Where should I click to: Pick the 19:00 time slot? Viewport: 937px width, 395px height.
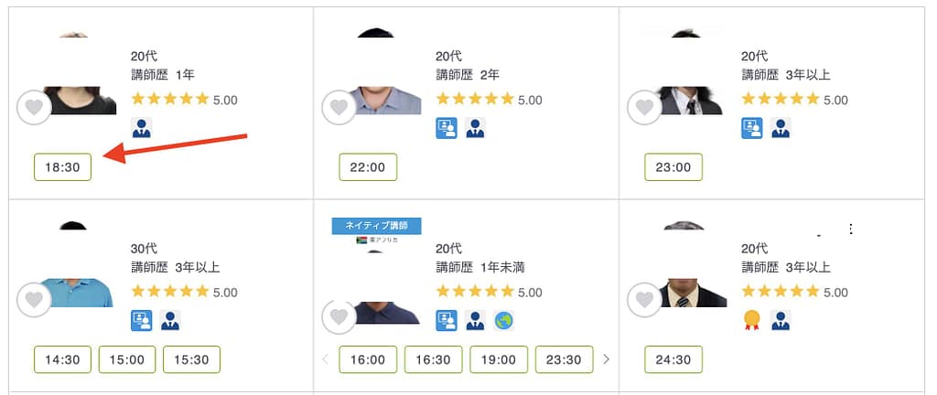(499, 359)
